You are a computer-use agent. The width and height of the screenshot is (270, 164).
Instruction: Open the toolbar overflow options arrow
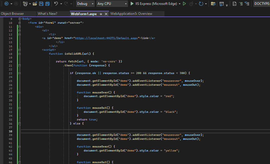click(227, 5)
